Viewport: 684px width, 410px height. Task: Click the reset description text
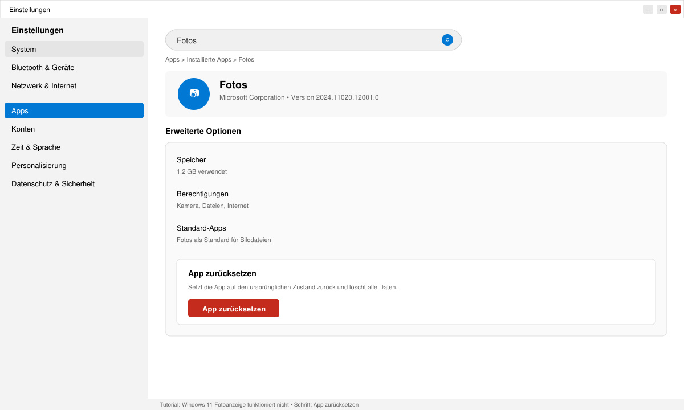coord(292,287)
